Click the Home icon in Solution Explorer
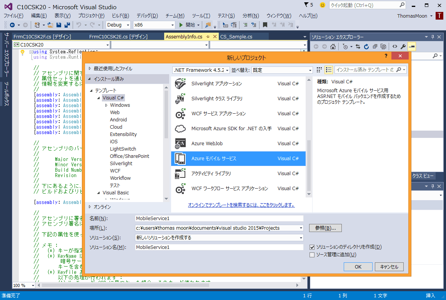This screenshot has width=446, height=300. coord(333,46)
